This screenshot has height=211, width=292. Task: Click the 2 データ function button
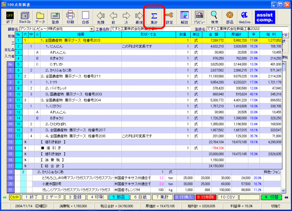tap(54, 197)
